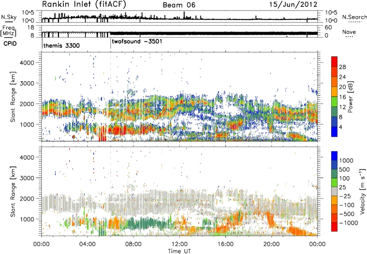Viewport: 367px width, 254px height.
Task: Click the '20' tick on Power colorbar
Action: 342,87
